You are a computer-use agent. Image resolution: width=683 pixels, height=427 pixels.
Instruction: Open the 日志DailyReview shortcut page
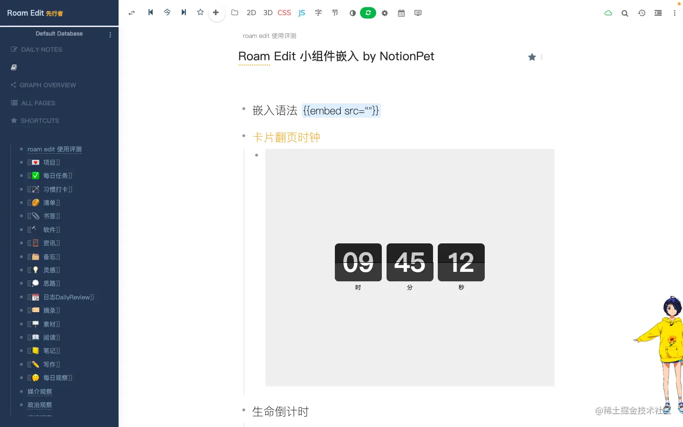(x=61, y=297)
